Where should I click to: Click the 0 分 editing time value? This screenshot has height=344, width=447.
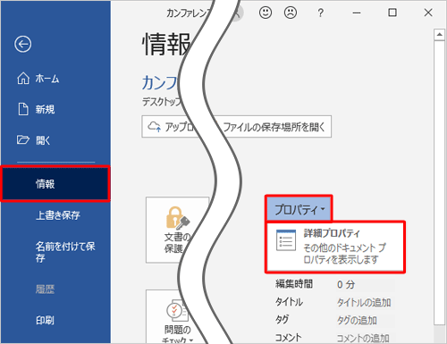tap(346, 284)
